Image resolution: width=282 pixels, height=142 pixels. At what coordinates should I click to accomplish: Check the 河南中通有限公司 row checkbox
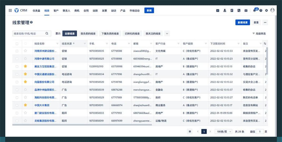(17, 59)
